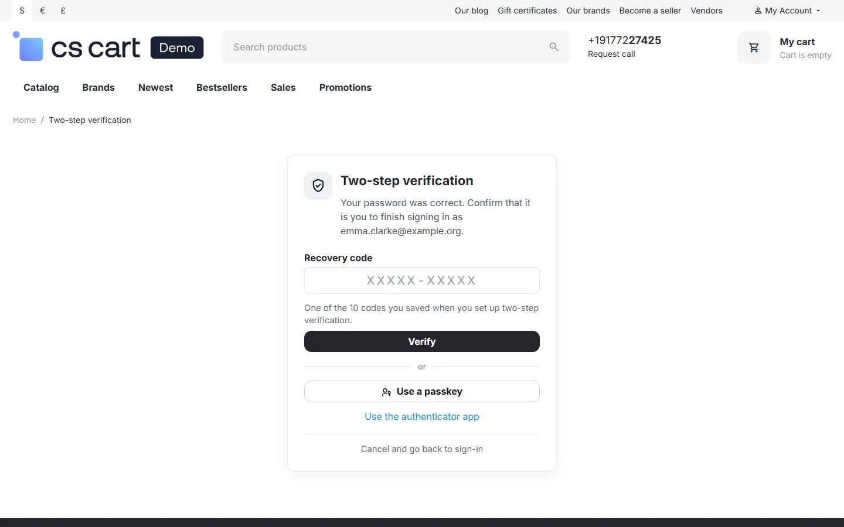Click the Two-step verification breadcrumb text

point(90,120)
